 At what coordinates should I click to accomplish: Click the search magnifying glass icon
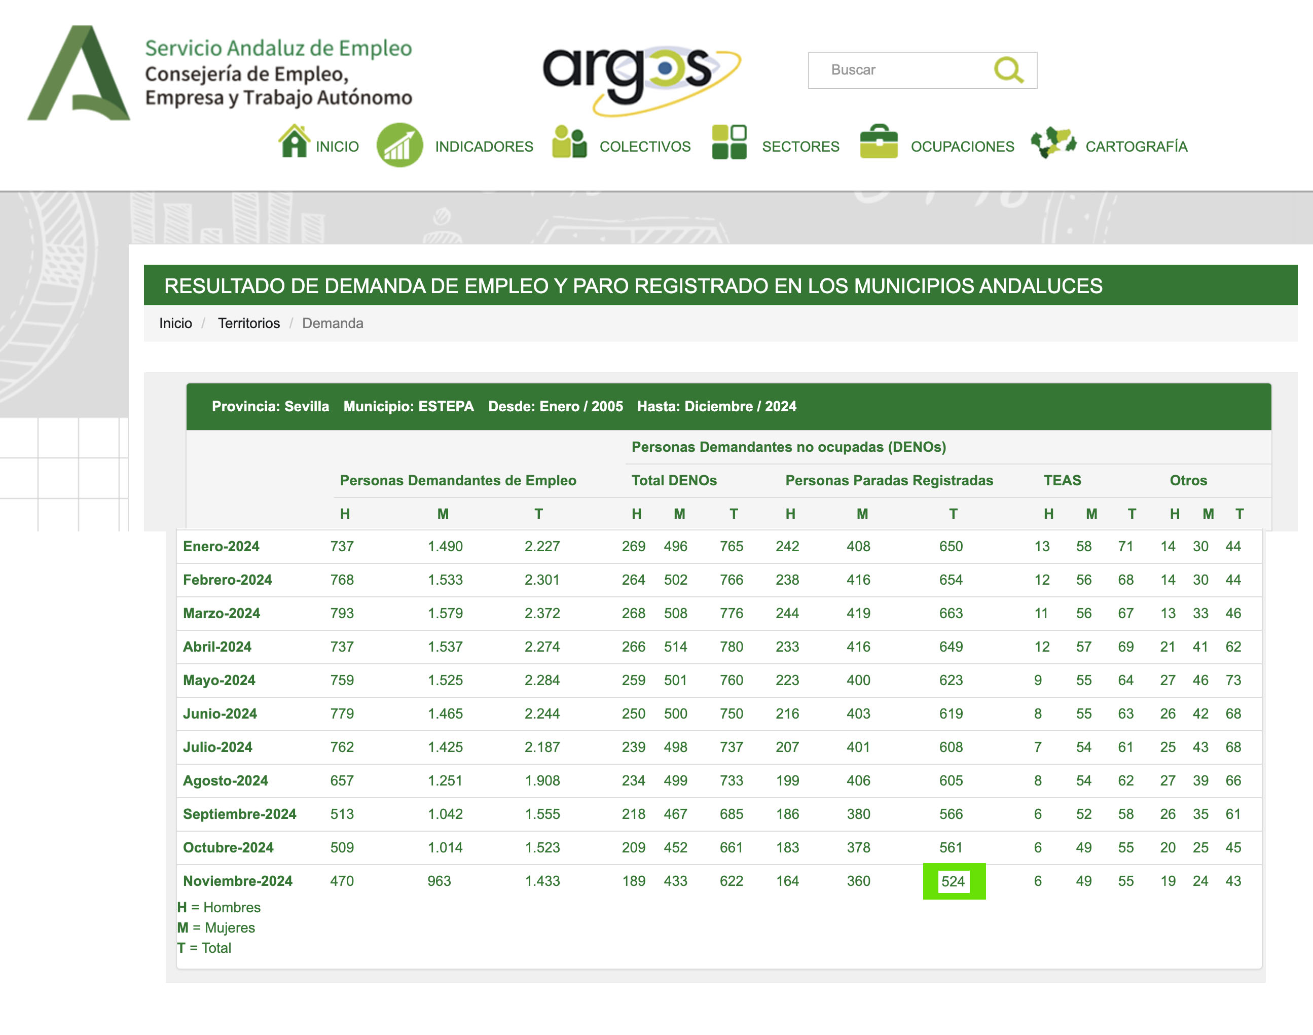pos(1008,70)
